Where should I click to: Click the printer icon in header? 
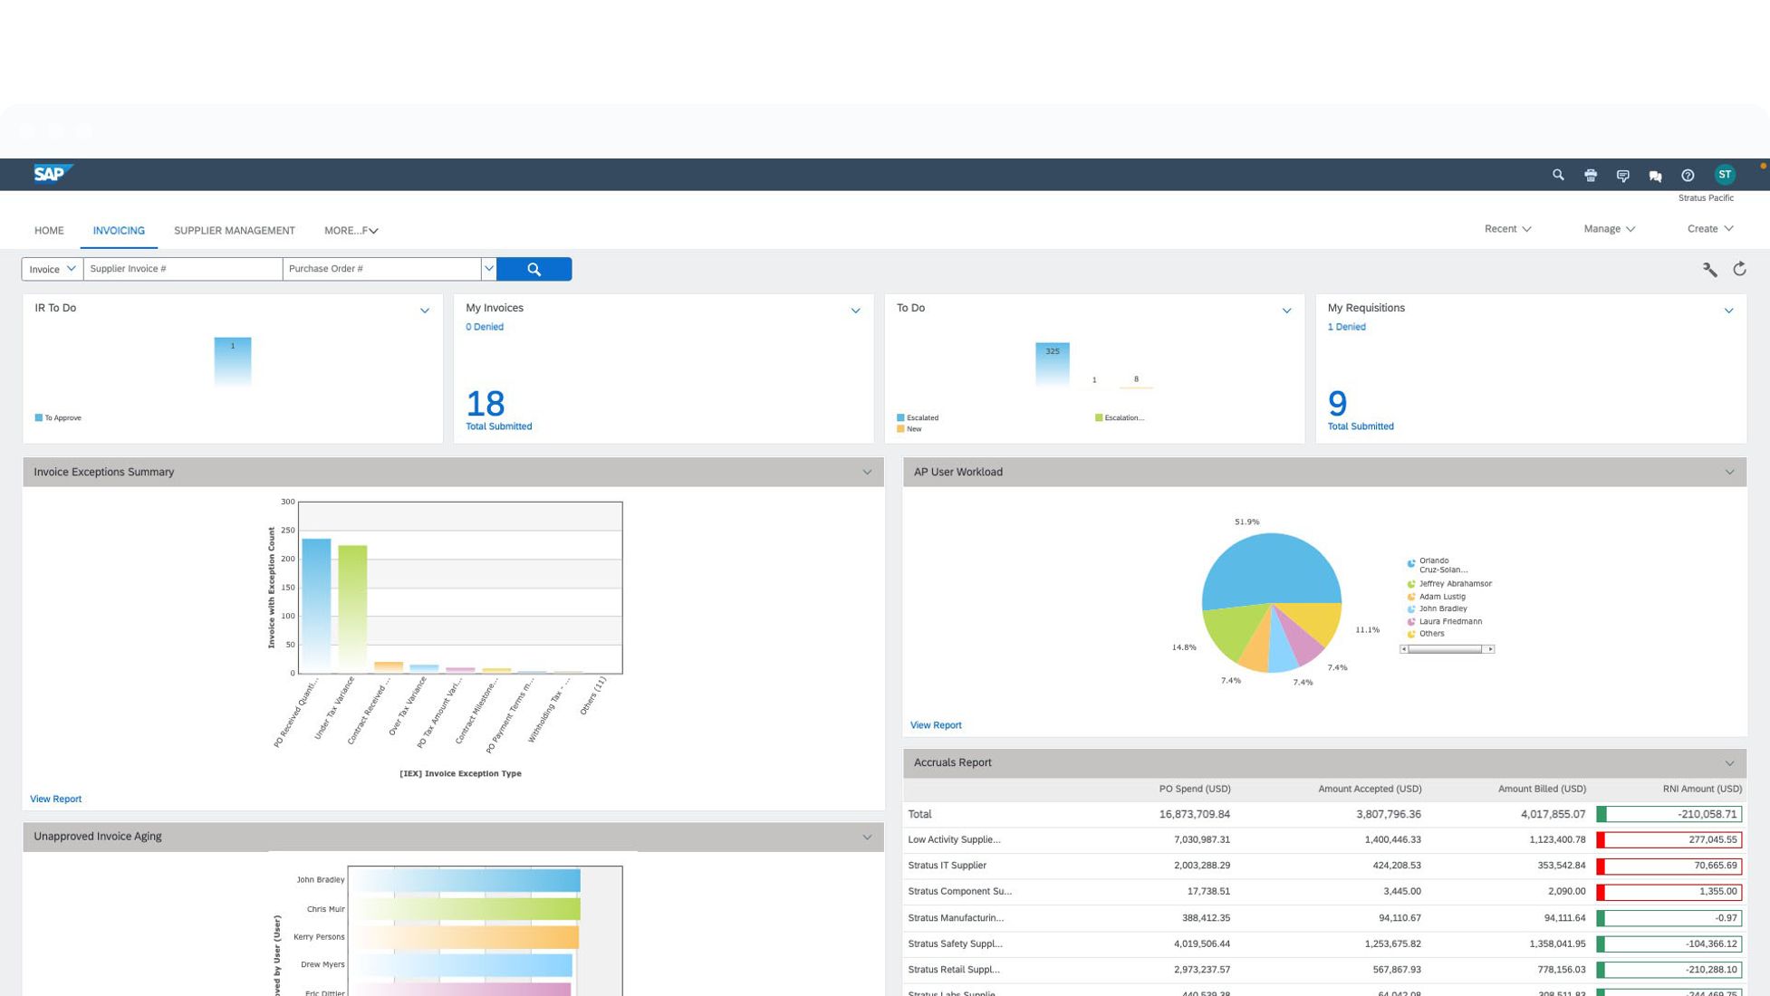click(x=1591, y=176)
